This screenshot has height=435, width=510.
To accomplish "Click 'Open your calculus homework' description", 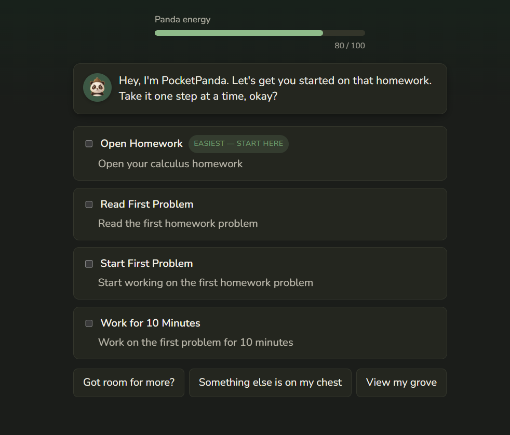I will tap(170, 164).
